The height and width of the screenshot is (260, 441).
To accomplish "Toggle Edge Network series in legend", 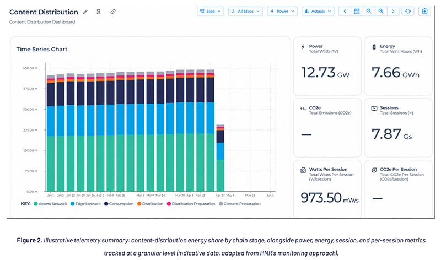I will pos(85,204).
